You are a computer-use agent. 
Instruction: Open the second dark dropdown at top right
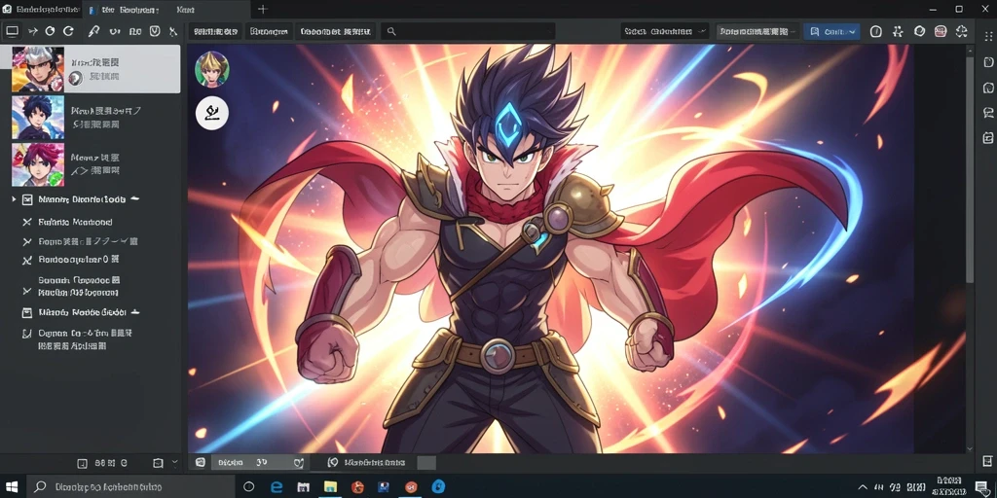click(757, 32)
